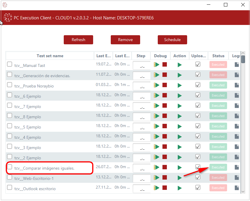Run Action play for tcv__Comparar imágenes iguales
Screen dimensions: 250x201
click(179, 168)
